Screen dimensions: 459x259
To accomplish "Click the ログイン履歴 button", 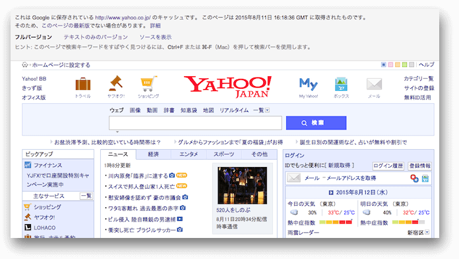I will [x=388, y=166].
